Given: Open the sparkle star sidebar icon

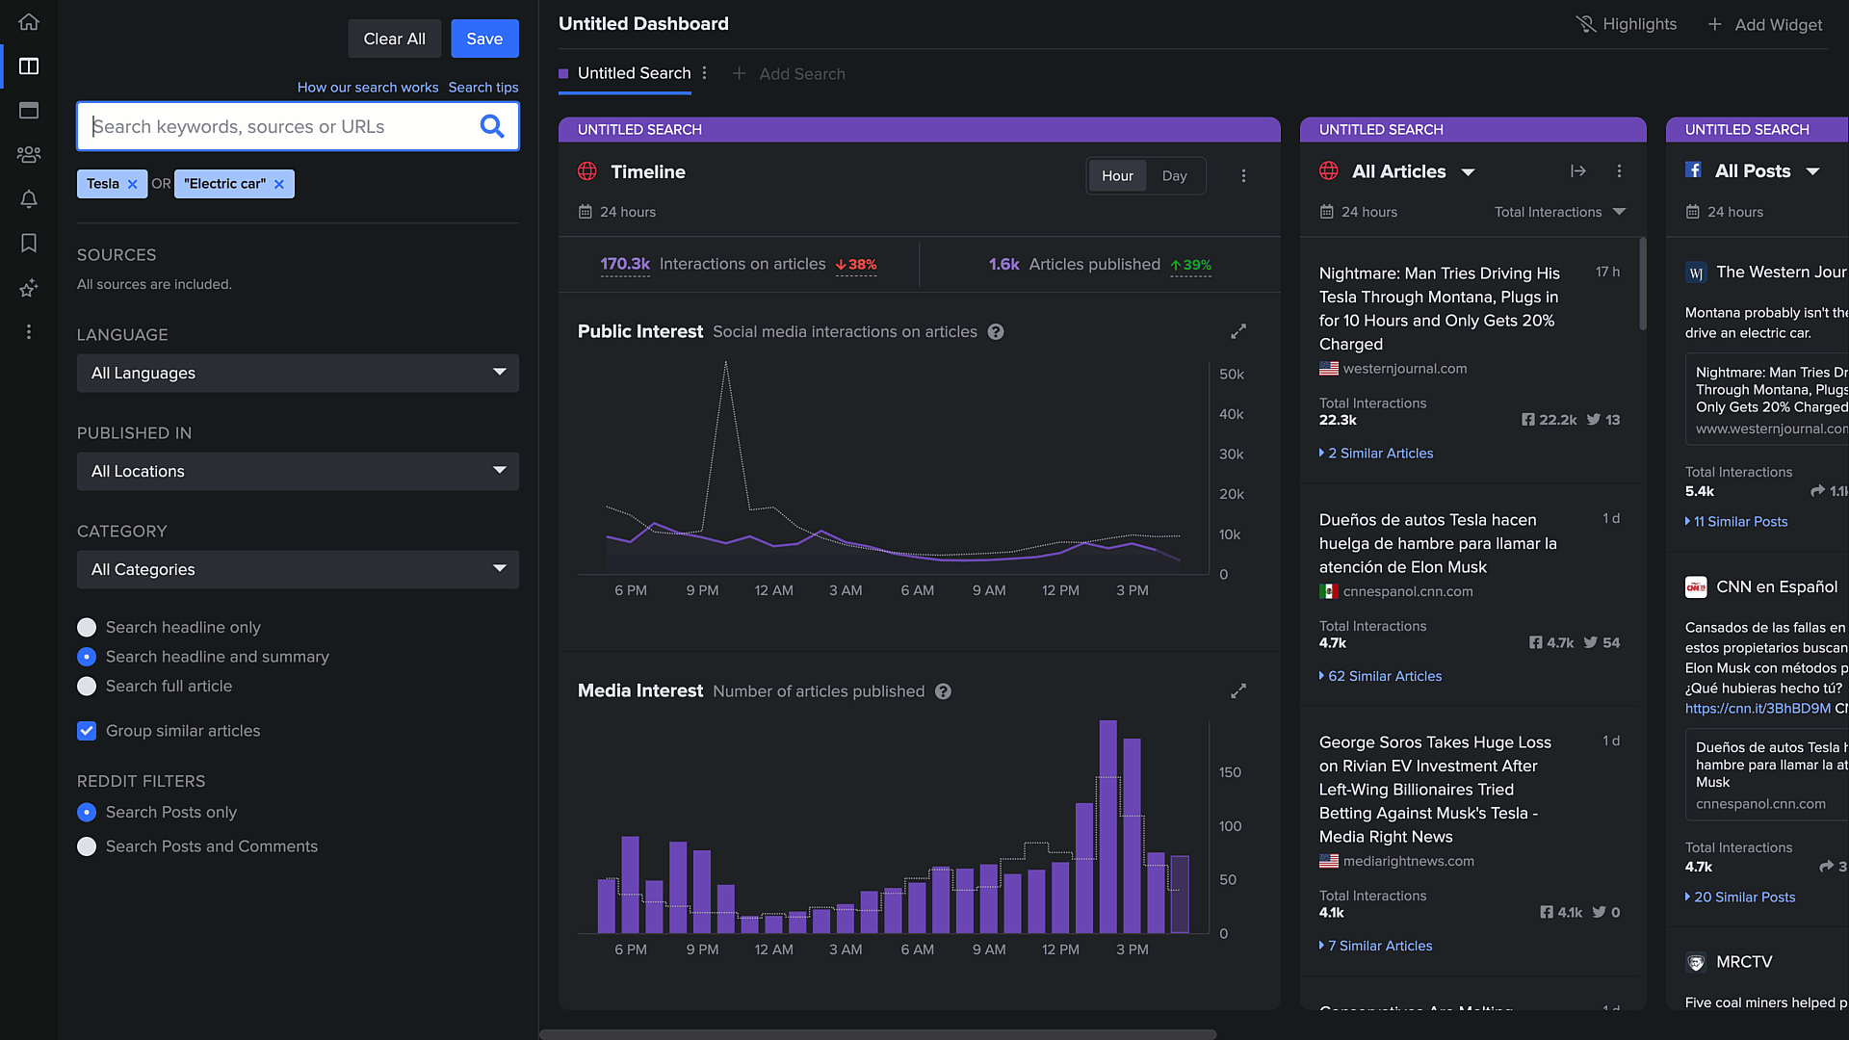Looking at the screenshot, I should click(29, 287).
